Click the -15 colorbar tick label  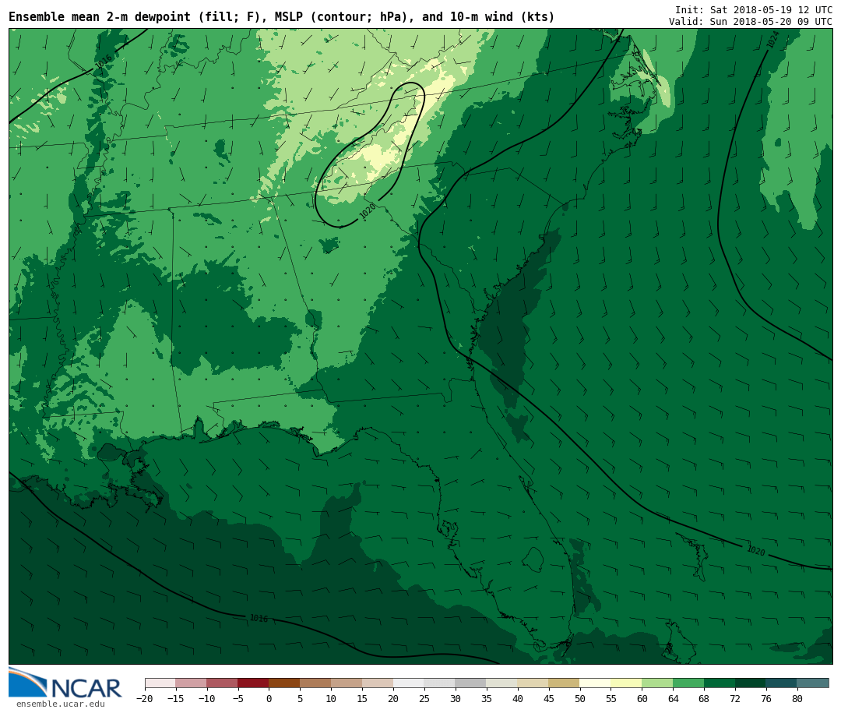(x=176, y=698)
